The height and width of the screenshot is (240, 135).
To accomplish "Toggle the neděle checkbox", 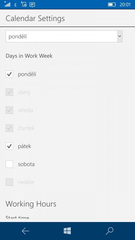I will point(9,182).
